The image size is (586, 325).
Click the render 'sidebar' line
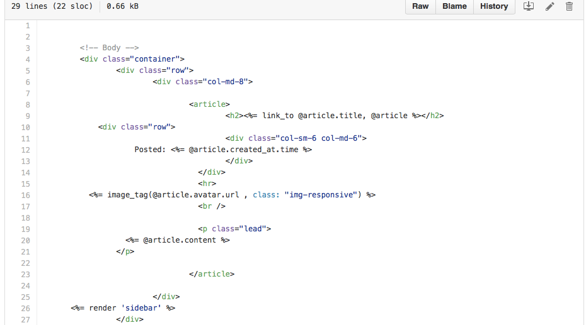123,308
